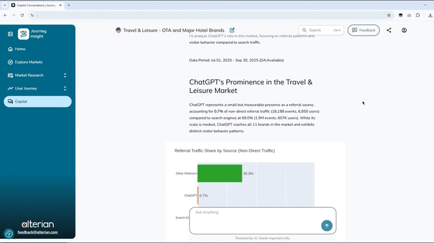Open Explore Markets in sidebar
434x243 pixels.
coord(28,62)
